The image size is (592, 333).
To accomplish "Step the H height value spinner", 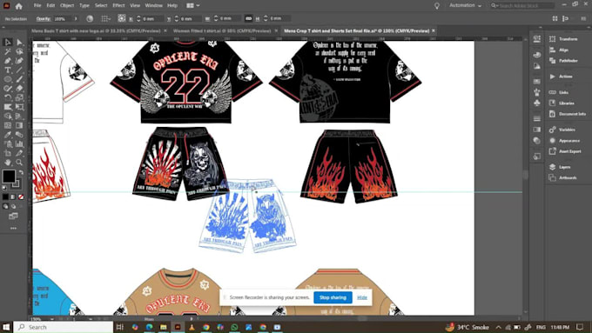I will [x=266, y=18].
